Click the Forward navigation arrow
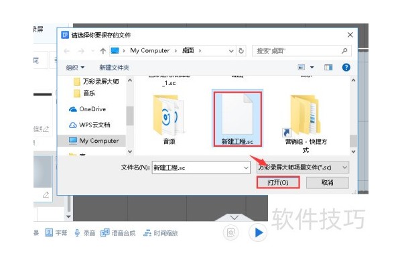Screen dimensions: 402x268 pos(81,51)
